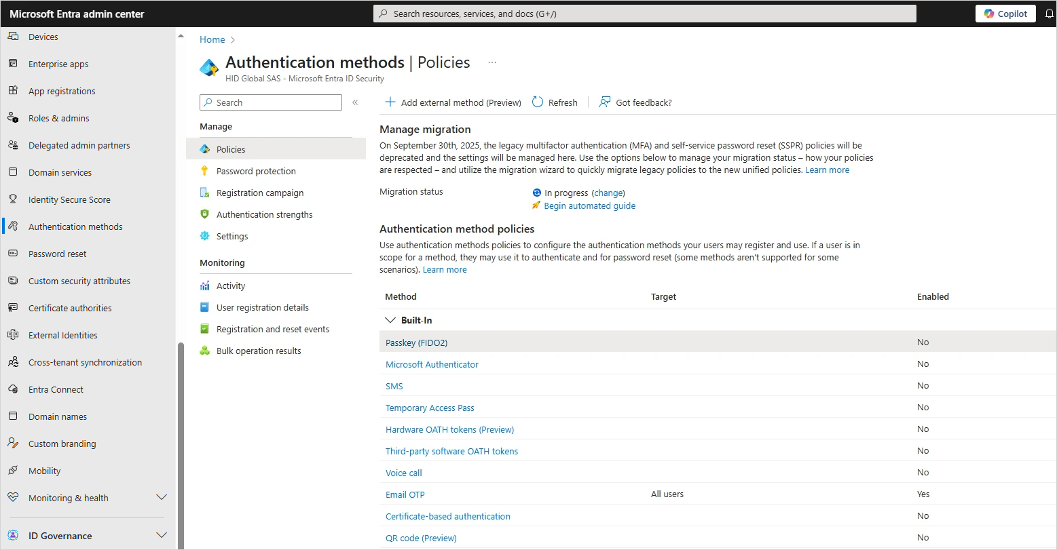This screenshot has width=1057, height=550.
Task: Collapse the Manage side menu with chevrons
Action: click(355, 102)
